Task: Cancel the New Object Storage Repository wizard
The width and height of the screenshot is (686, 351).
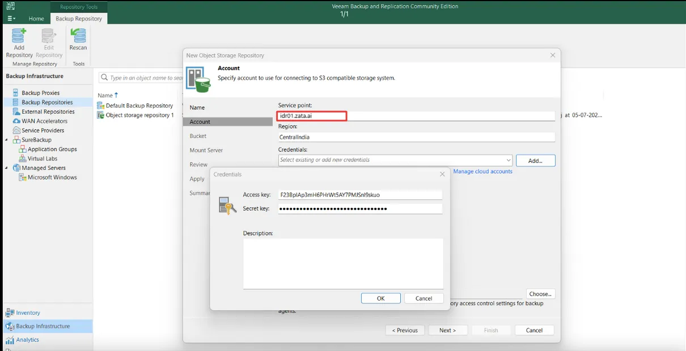Action: 534,330
